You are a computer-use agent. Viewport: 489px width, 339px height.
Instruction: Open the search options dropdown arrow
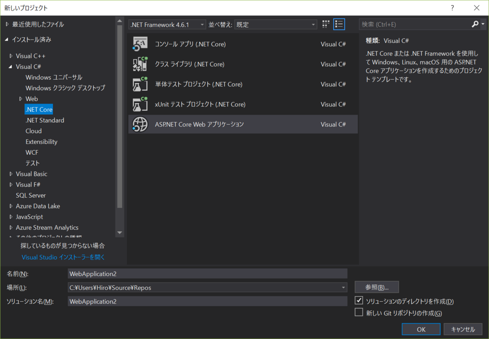pos(483,24)
